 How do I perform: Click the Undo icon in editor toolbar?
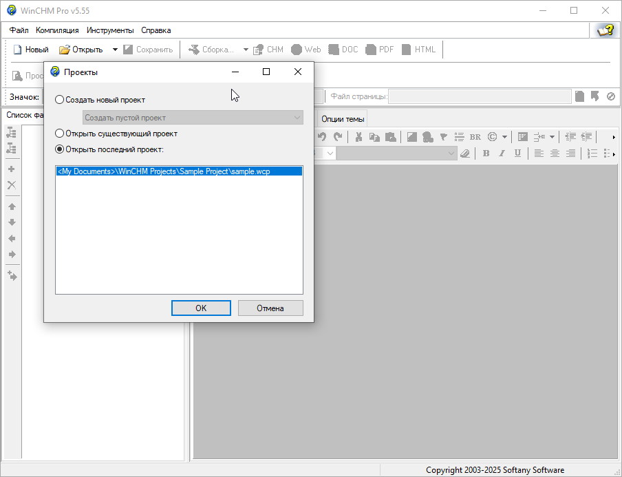pos(322,137)
